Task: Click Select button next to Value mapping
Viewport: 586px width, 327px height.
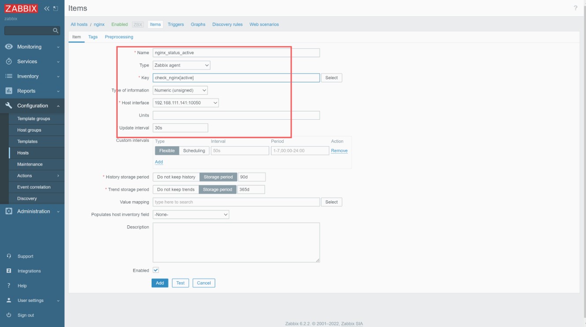Action: click(331, 202)
